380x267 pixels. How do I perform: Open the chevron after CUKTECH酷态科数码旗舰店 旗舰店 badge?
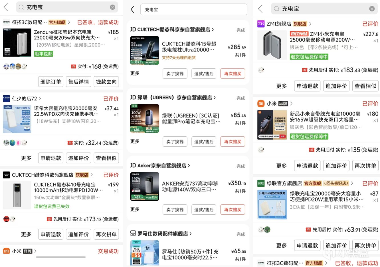coord(92,175)
